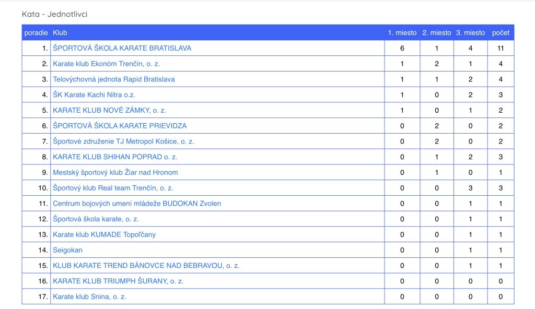Select rank number 10. in the table

[43, 188]
